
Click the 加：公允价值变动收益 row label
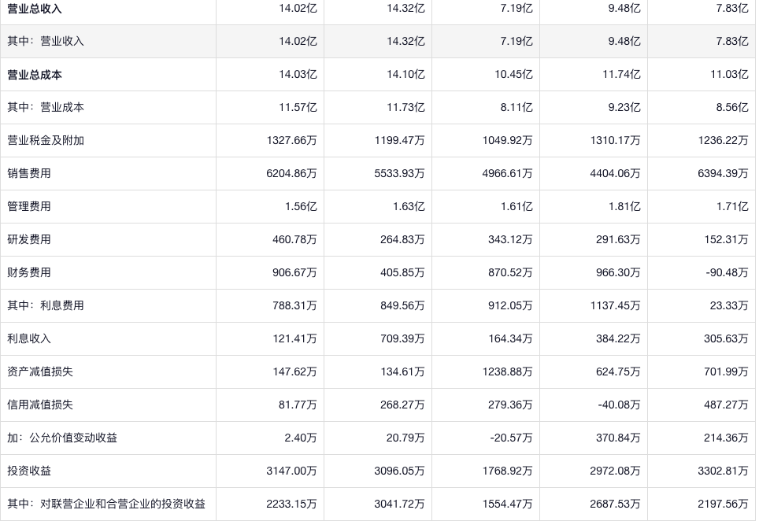click(x=62, y=438)
